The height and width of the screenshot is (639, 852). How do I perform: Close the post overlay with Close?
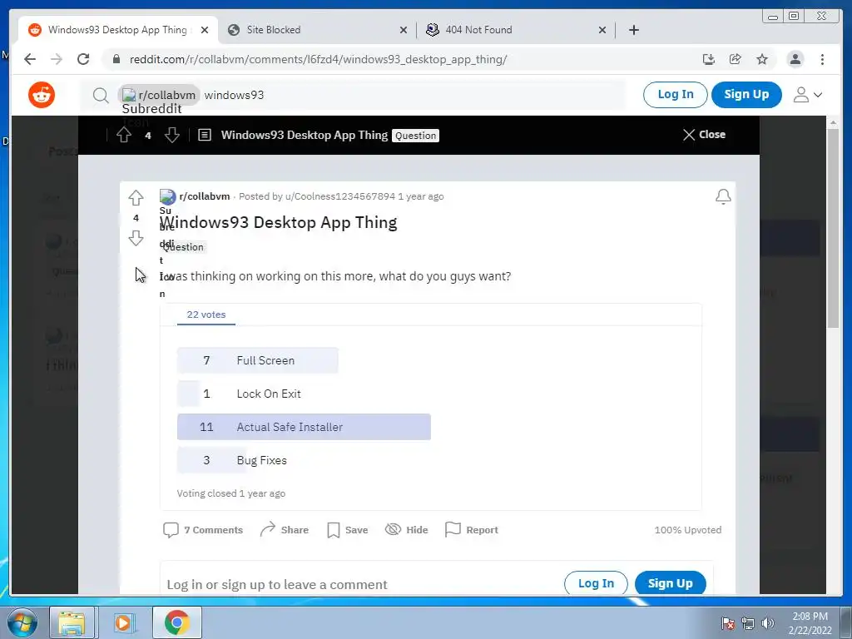[x=704, y=135]
